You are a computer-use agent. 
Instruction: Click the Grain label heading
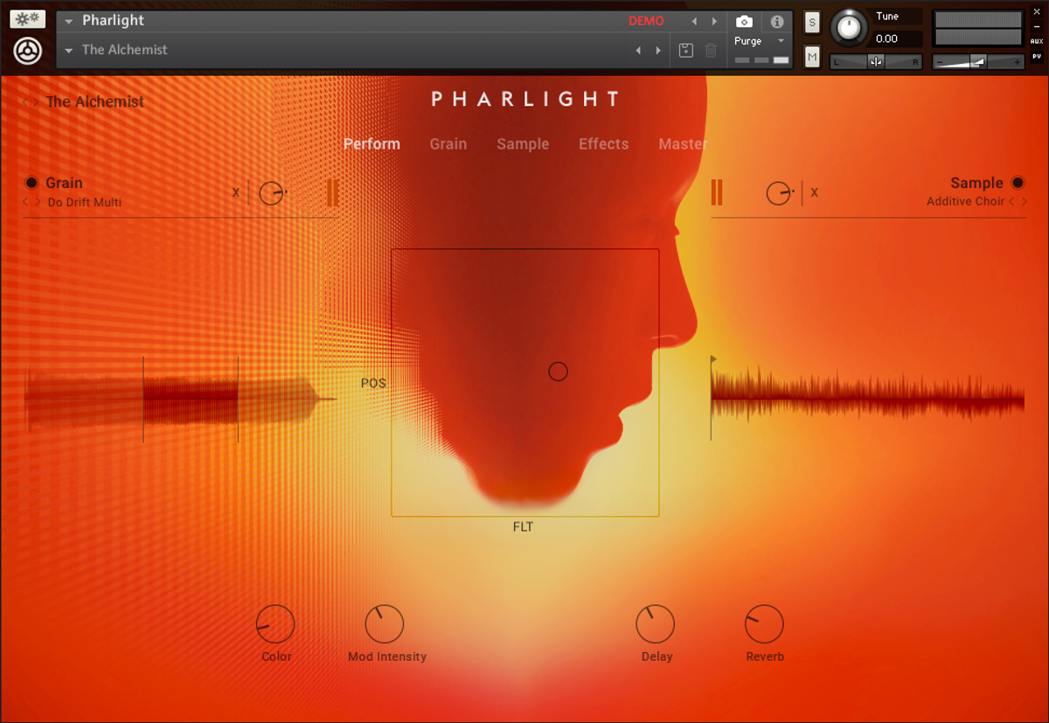tap(64, 183)
